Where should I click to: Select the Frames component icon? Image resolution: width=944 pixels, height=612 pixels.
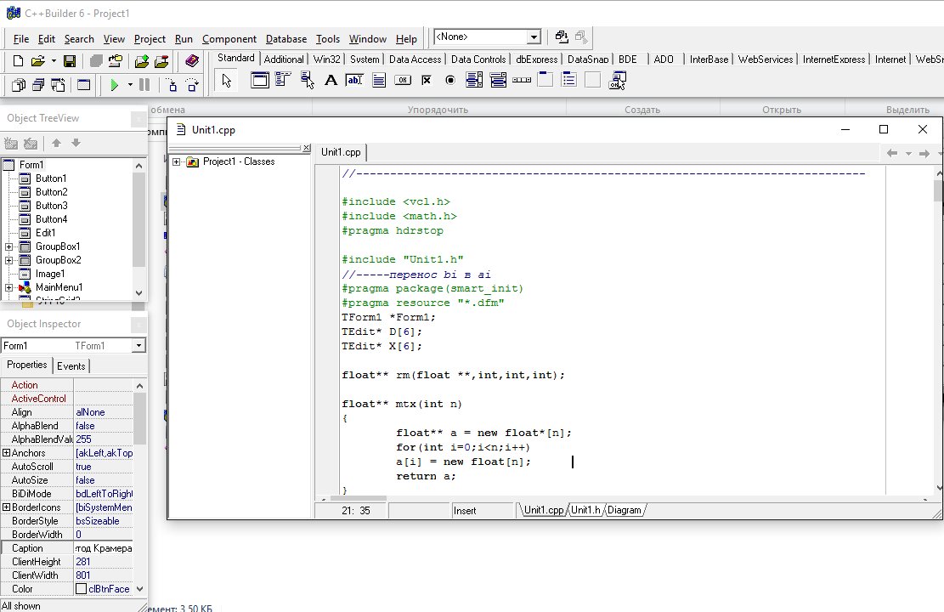click(x=259, y=80)
